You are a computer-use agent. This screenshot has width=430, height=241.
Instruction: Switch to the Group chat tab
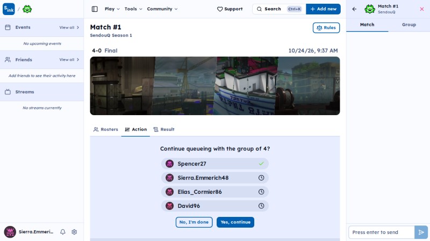pos(409,25)
